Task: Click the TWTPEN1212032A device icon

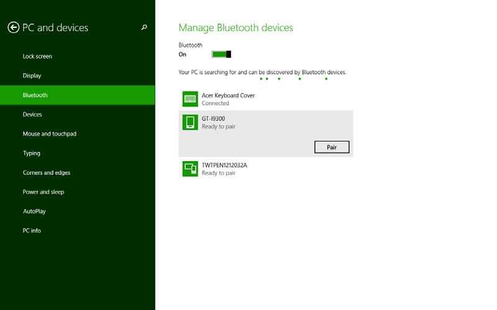Action: 190,169
